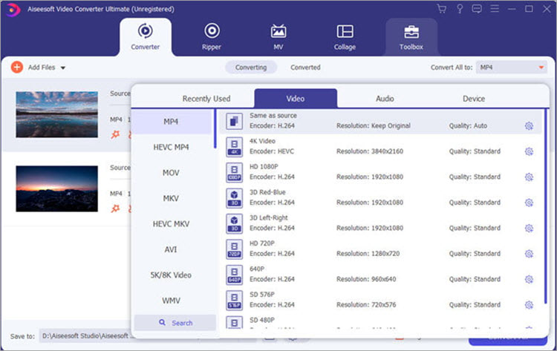Open settings gear for 640P

529,279
